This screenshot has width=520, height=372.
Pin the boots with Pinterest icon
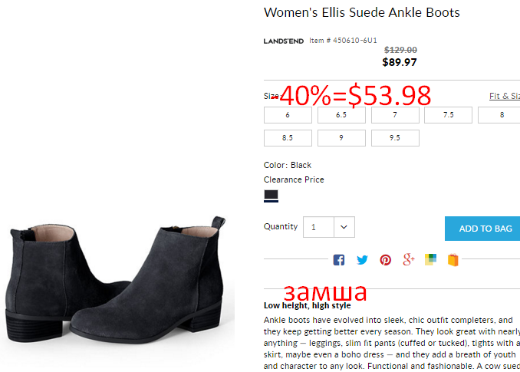pyautogui.click(x=385, y=260)
